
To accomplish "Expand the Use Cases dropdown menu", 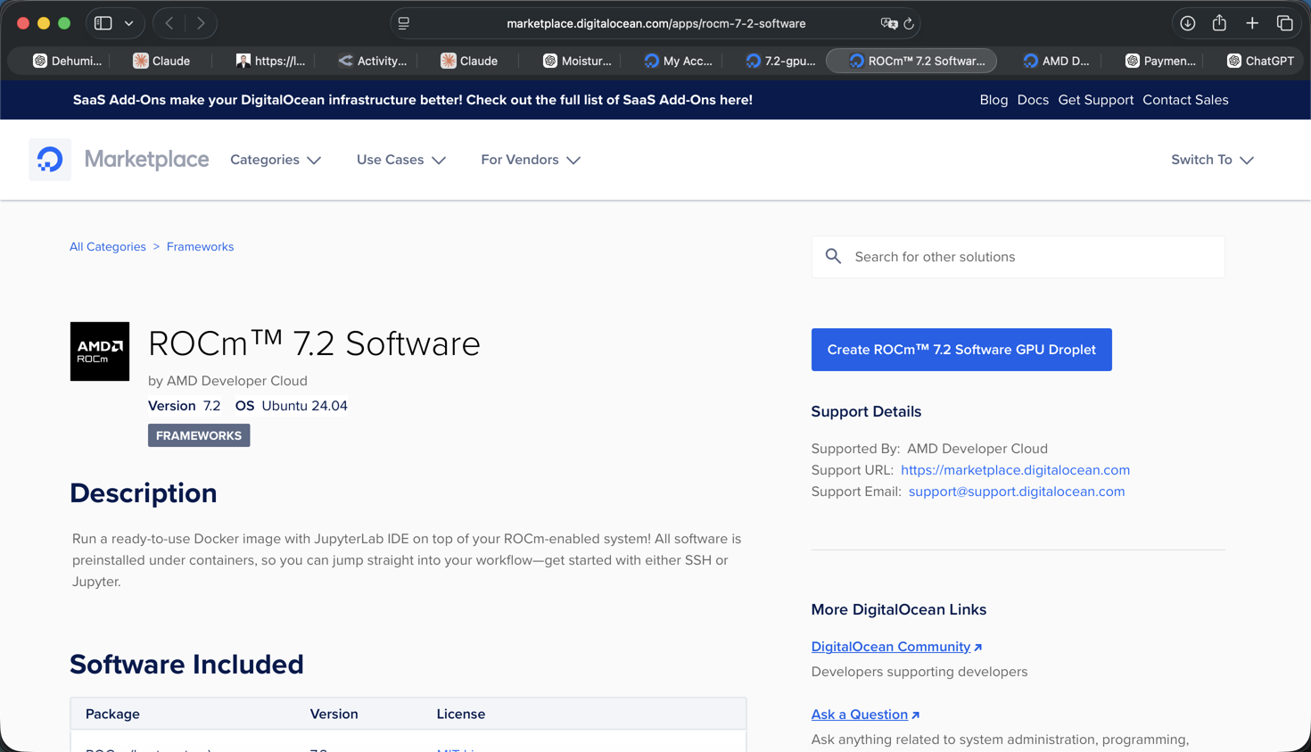I will 401,160.
